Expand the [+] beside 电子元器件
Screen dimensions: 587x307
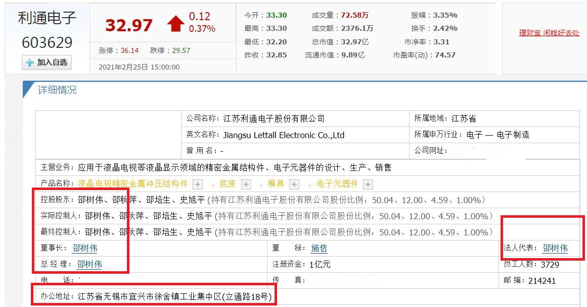(x=368, y=184)
